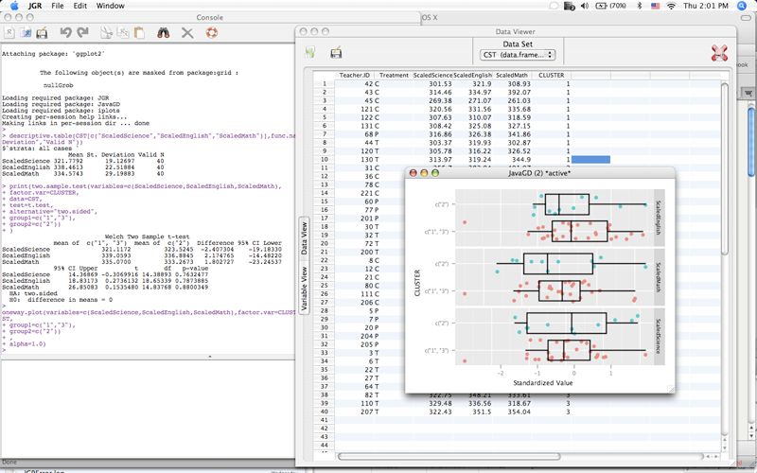The image size is (757, 473).
Task: Click the new R document icon
Action: pyautogui.click(x=9, y=33)
